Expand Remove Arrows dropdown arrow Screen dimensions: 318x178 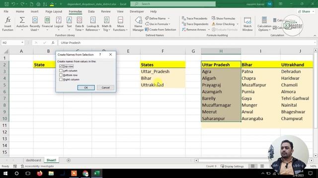pos(209,30)
